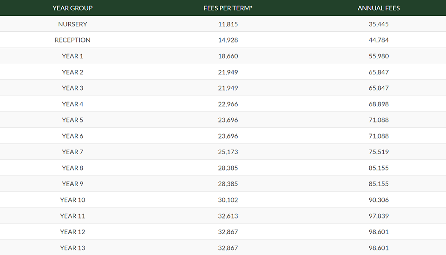Click Reception annual fee 44,784

coord(379,40)
